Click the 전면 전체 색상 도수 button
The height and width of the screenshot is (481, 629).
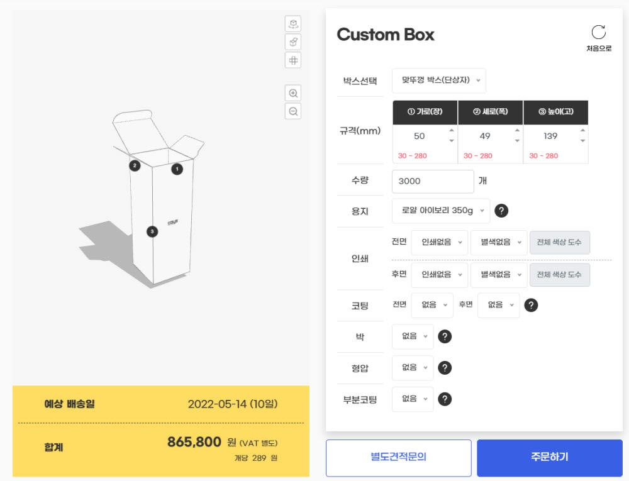point(560,242)
